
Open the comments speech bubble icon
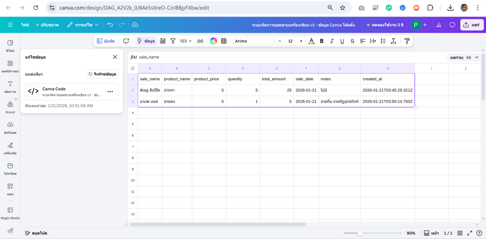coord(452,25)
